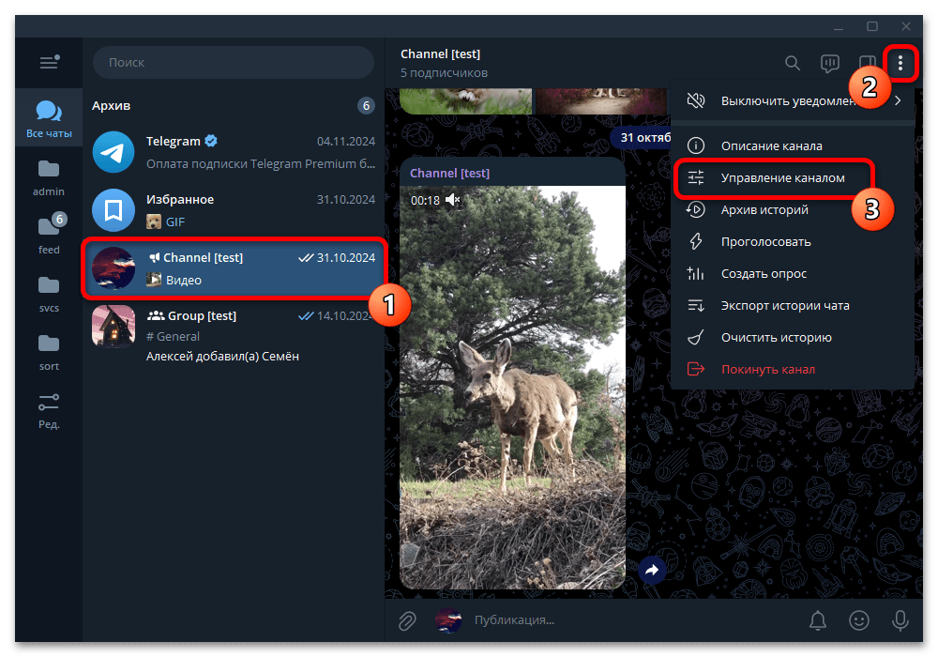
Task: Unmute the deer video sound
Action: click(453, 200)
